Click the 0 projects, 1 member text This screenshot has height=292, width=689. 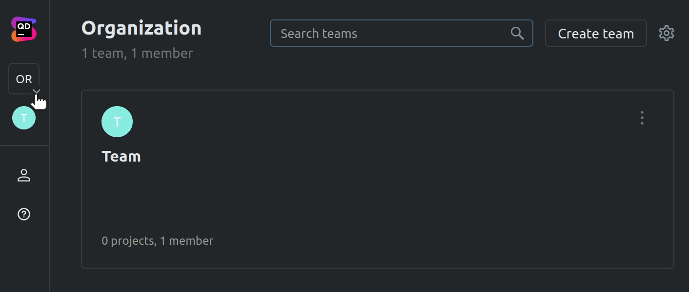click(x=158, y=241)
